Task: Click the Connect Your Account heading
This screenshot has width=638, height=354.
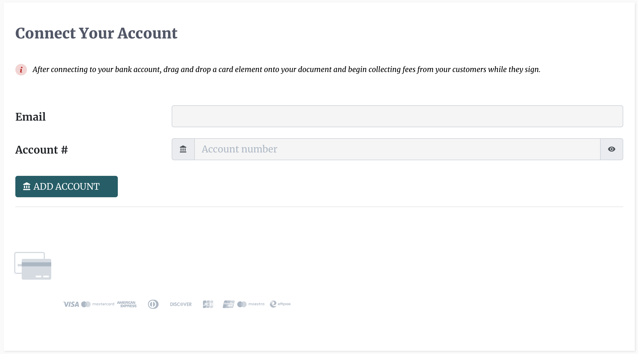Action: click(x=96, y=33)
